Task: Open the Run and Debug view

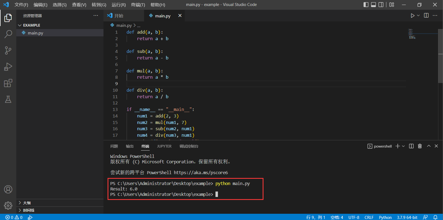Action: 8,67
